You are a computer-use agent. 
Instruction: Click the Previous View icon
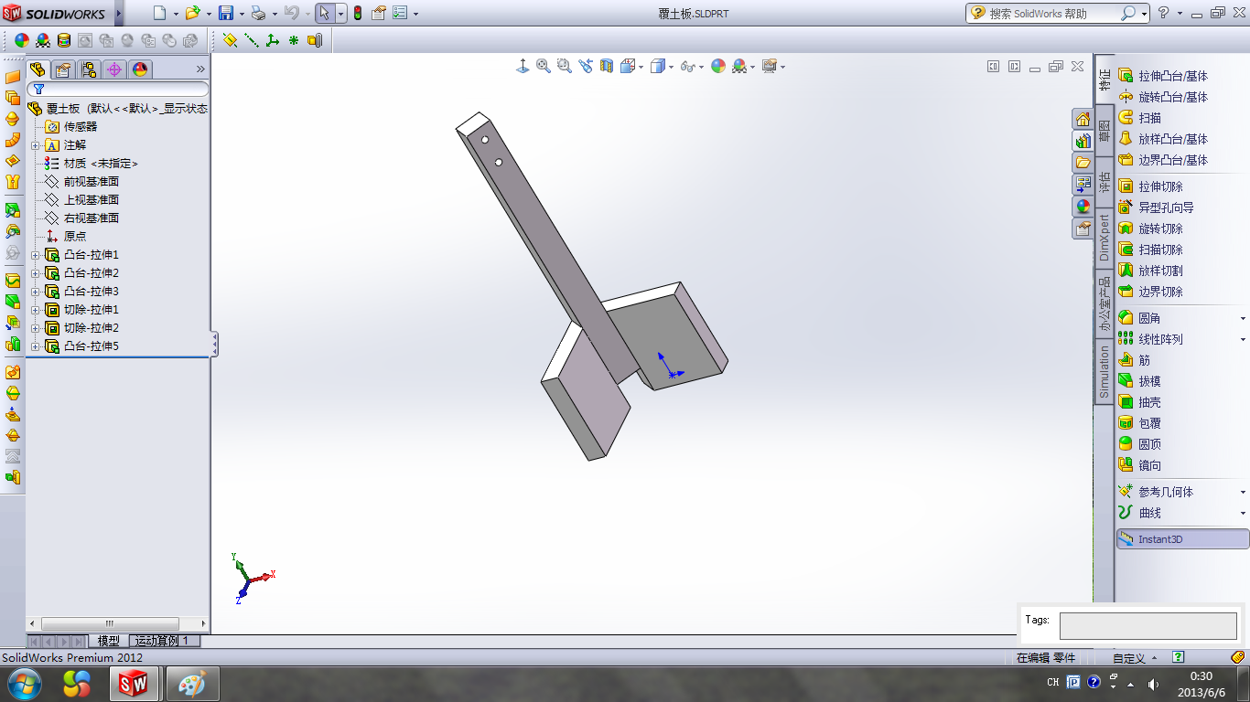[586, 66]
